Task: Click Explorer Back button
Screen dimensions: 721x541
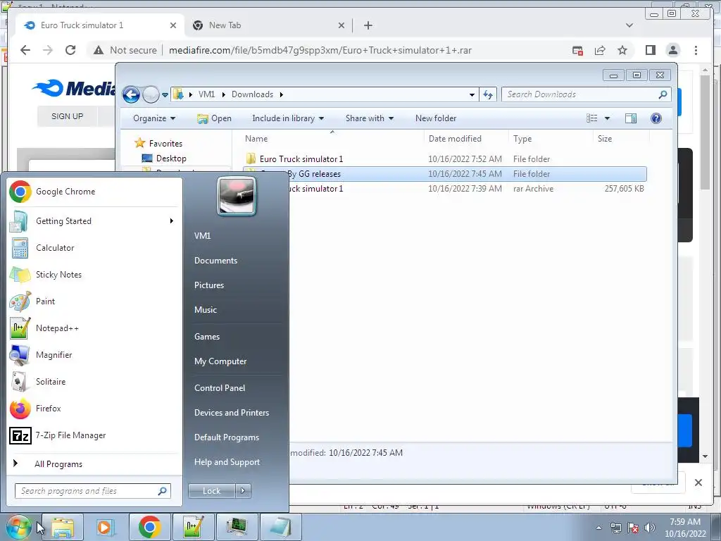Action: coord(131,95)
